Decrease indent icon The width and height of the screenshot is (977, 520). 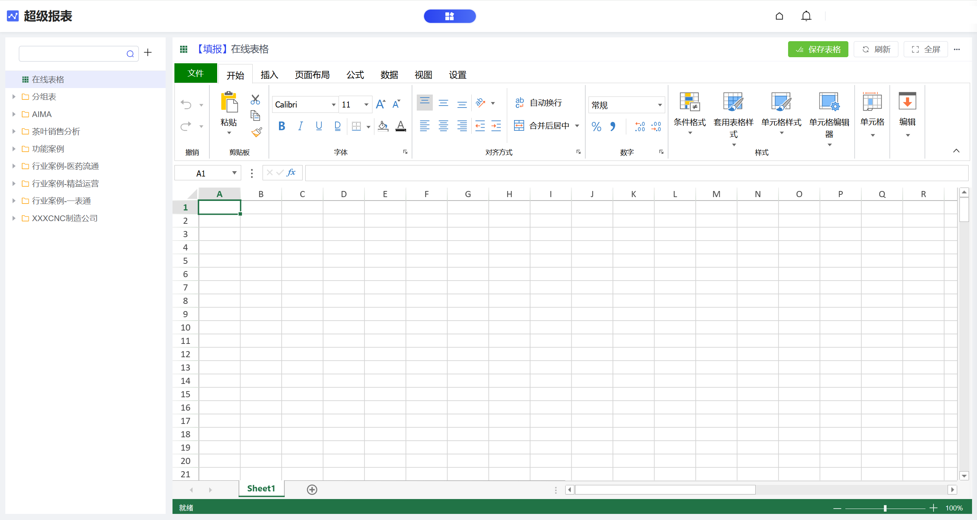[480, 126]
